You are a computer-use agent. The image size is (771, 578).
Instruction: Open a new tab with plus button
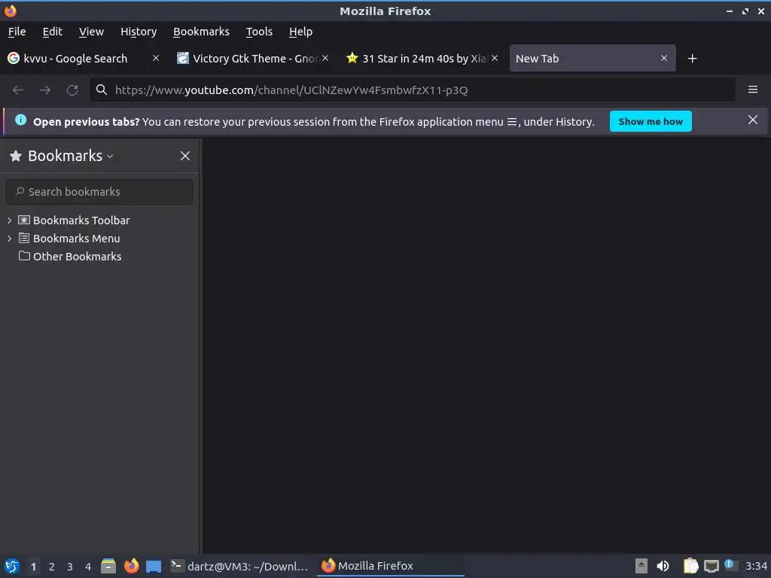pyautogui.click(x=693, y=59)
